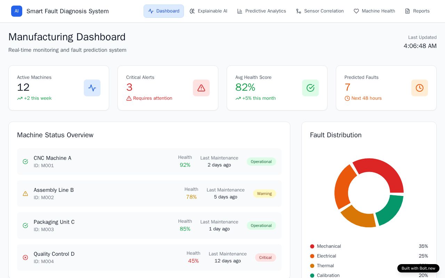Click the green check icon beside Packaging Unit C

[25, 226]
